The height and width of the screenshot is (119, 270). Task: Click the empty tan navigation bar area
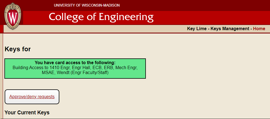tap(95, 29)
